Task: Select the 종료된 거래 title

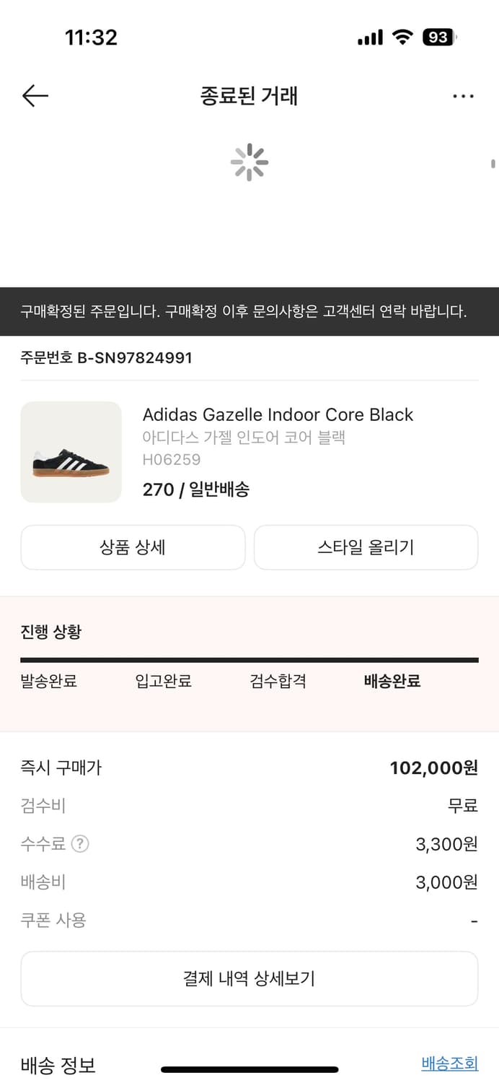Action: pyautogui.click(x=249, y=95)
